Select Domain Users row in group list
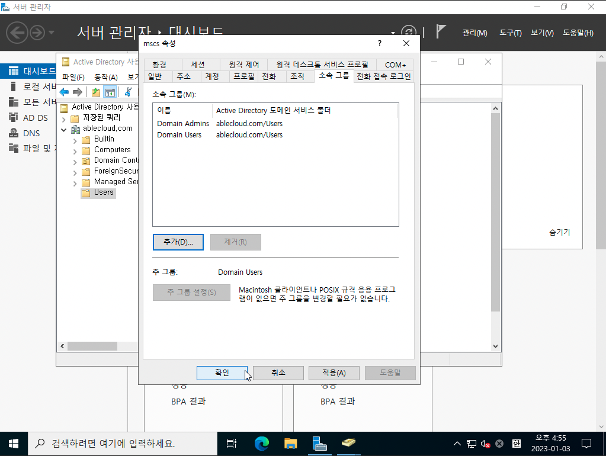The image size is (606, 456). tap(275, 135)
